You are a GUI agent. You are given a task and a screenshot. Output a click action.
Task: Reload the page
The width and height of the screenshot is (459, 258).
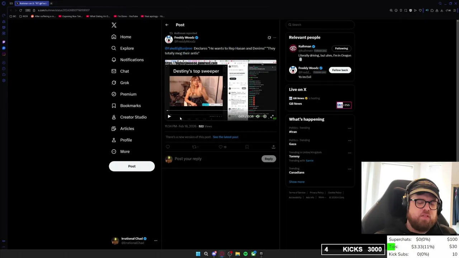(20, 10)
